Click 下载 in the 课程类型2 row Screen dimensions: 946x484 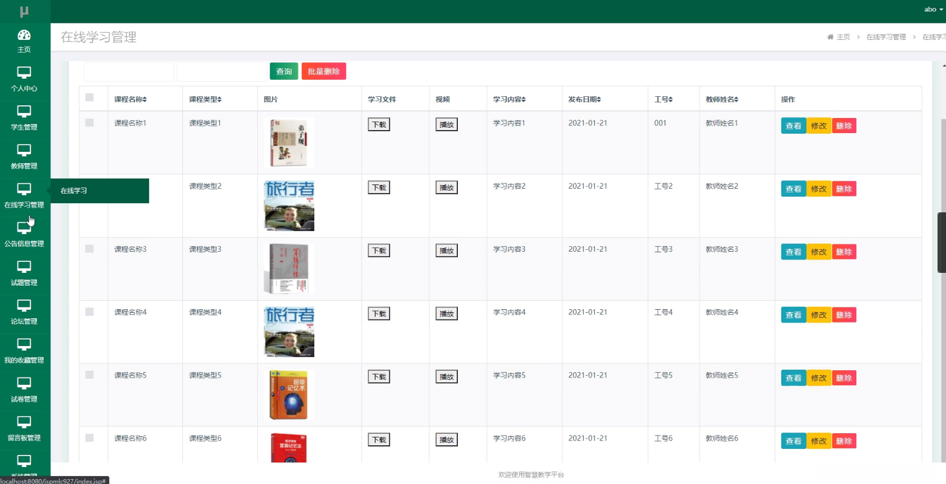point(379,188)
